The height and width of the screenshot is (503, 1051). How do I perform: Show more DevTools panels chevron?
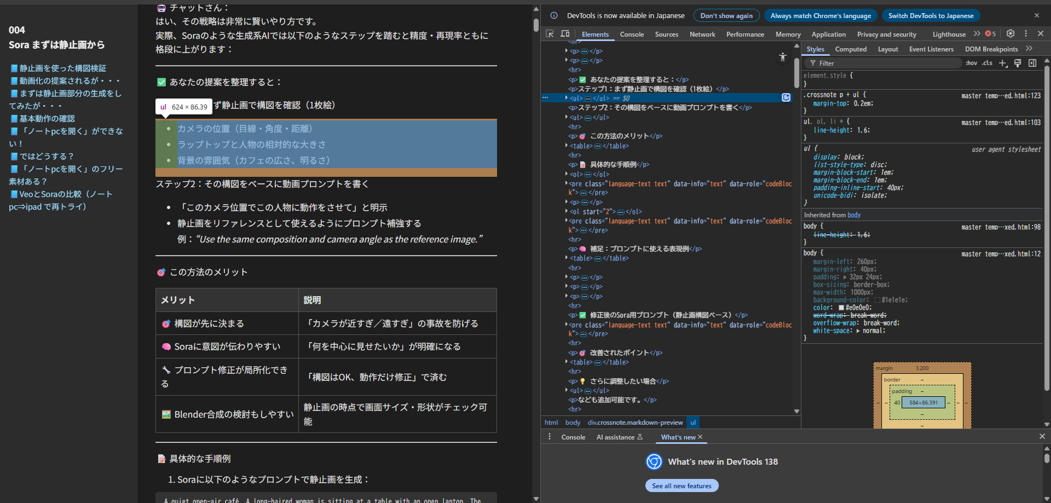coord(977,34)
